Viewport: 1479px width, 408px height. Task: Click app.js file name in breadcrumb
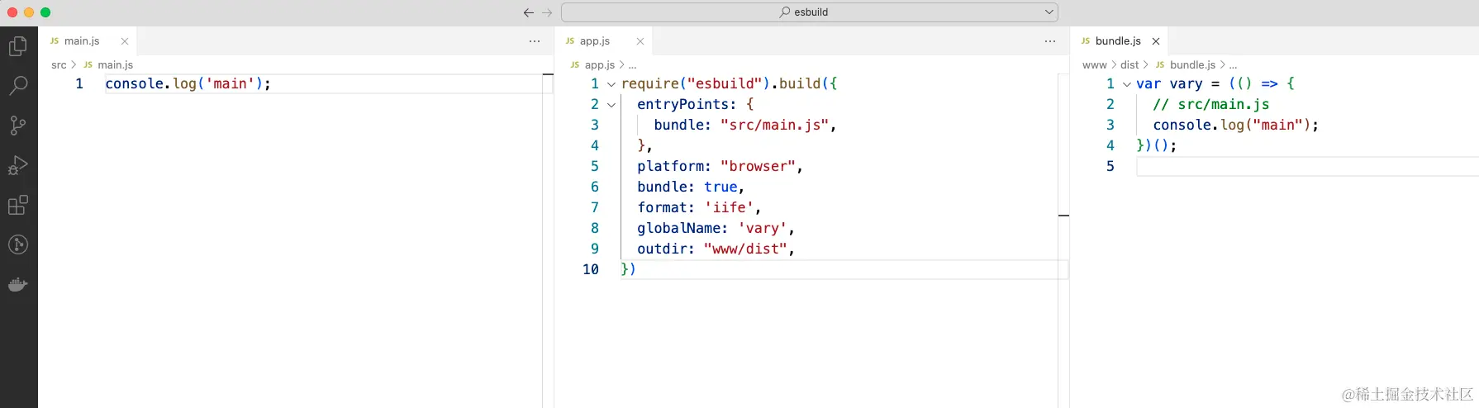click(x=600, y=65)
